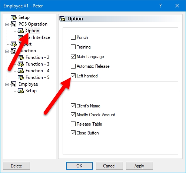The height and width of the screenshot is (173, 186).
Task: Uncheck the Left handed option
Action: (73, 76)
